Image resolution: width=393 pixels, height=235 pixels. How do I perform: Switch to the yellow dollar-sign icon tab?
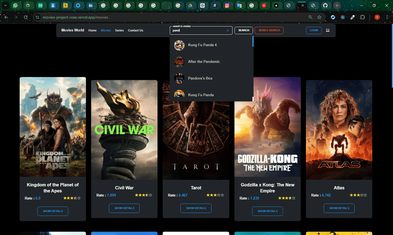point(65,5)
